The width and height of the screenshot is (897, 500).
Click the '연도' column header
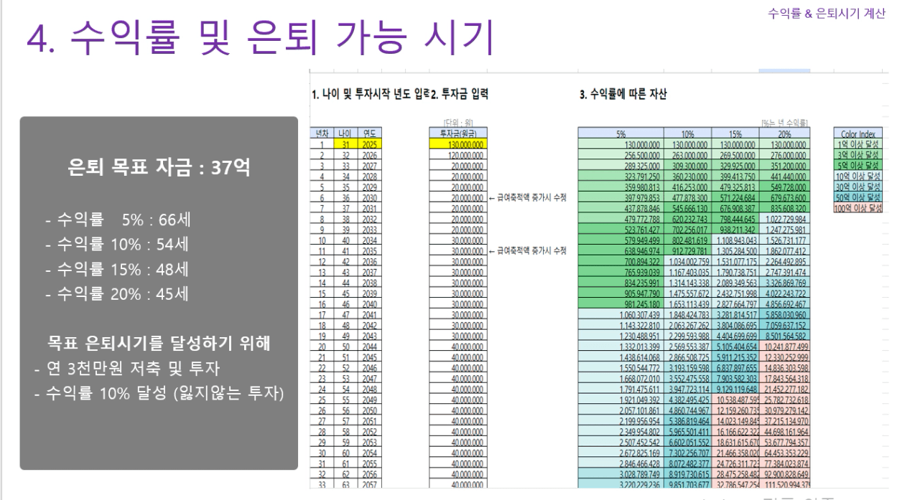tap(369, 133)
